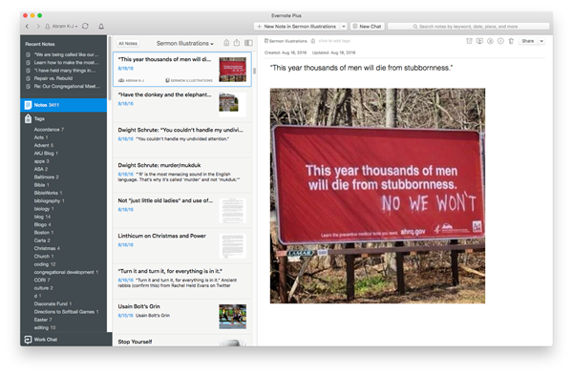Click the All Notes button
The width and height of the screenshot is (573, 375).
coord(128,44)
